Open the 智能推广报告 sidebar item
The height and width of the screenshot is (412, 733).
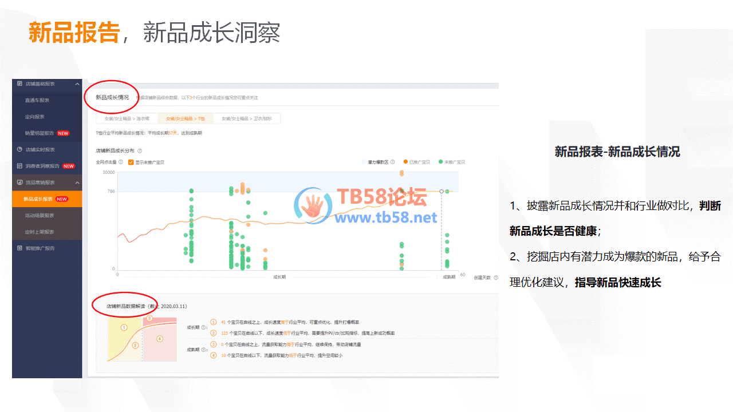(x=47, y=248)
